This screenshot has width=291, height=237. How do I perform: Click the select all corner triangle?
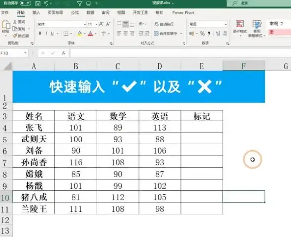8,66
